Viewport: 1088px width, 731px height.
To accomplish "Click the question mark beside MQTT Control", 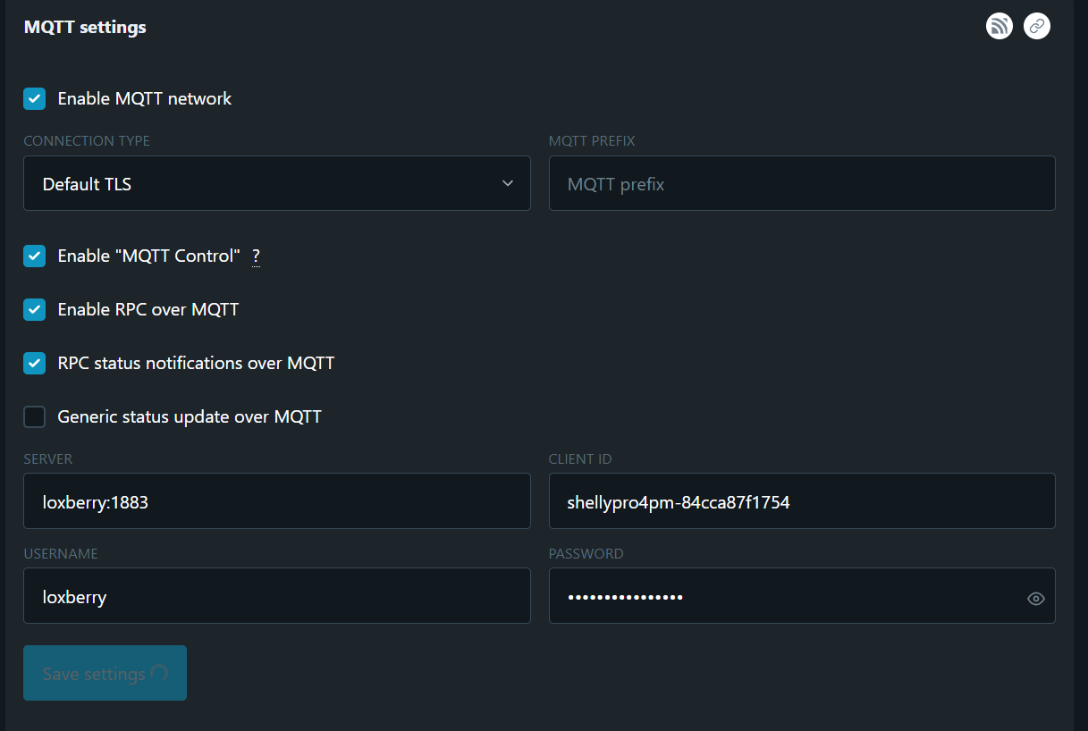I will (x=256, y=256).
